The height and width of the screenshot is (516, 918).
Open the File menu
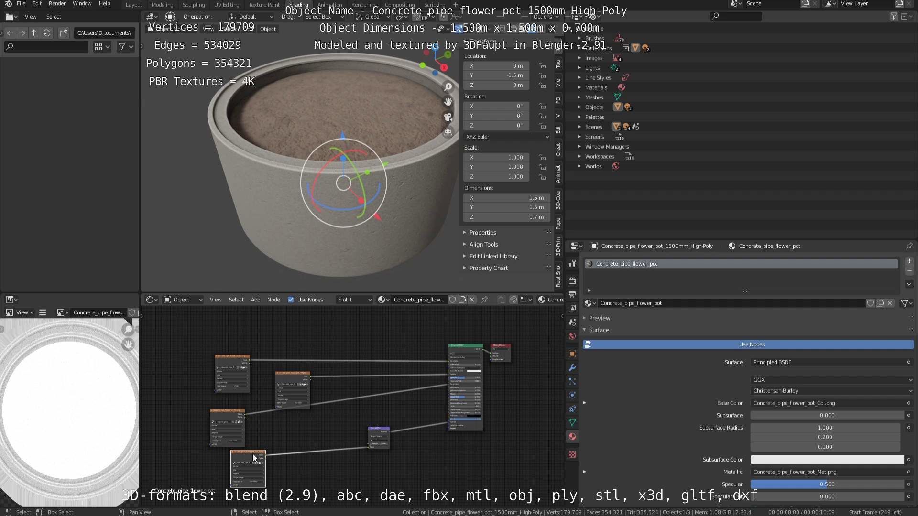click(21, 4)
